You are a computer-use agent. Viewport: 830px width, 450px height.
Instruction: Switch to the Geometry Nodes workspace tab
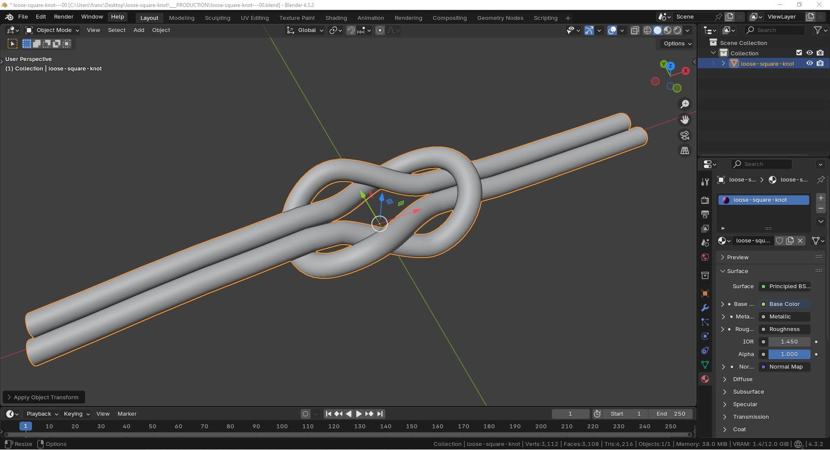point(500,18)
